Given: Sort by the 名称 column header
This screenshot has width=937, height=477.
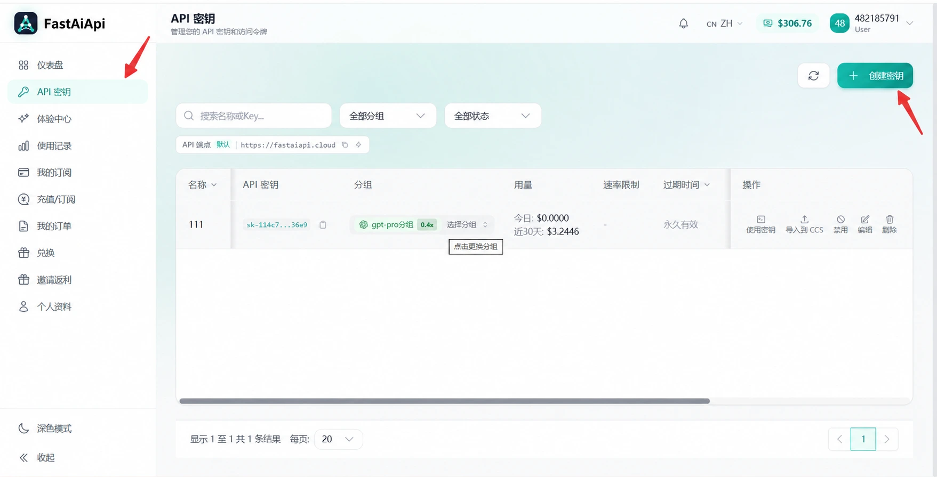Looking at the screenshot, I should [x=203, y=185].
